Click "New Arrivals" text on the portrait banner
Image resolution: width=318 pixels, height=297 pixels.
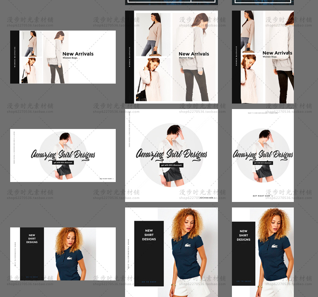(x=277, y=53)
